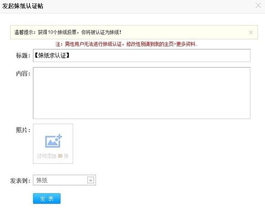Image resolution: width=265 pixels, height=214 pixels.
Task: Dismiss the 温馨提示 notice banner
Action: (251, 32)
